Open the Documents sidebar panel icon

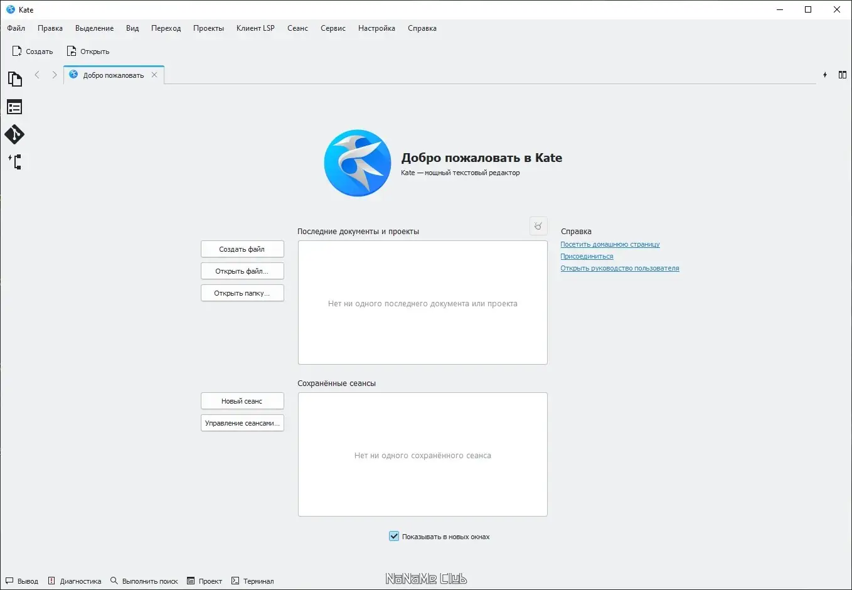(14, 79)
